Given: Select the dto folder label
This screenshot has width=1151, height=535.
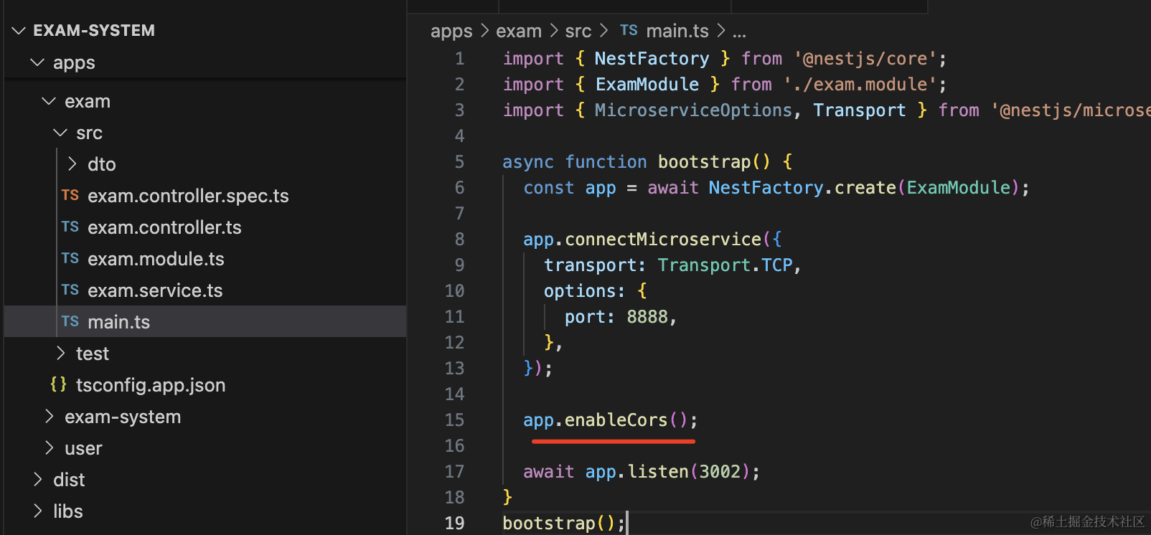Looking at the screenshot, I should coord(102,164).
